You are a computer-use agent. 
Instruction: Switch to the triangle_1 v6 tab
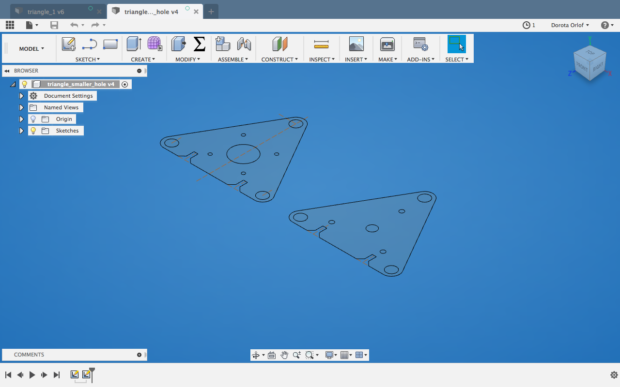59,12
